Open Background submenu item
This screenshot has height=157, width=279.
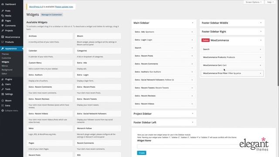[x=7, y=70]
